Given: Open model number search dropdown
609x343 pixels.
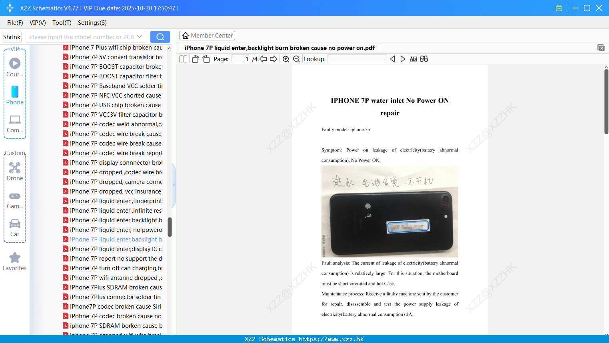Looking at the screenshot, I should (140, 37).
